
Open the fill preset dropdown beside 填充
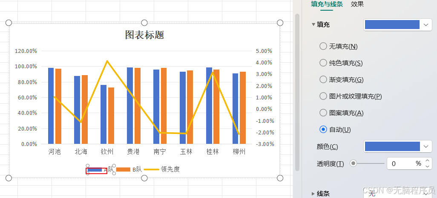coord(426,25)
